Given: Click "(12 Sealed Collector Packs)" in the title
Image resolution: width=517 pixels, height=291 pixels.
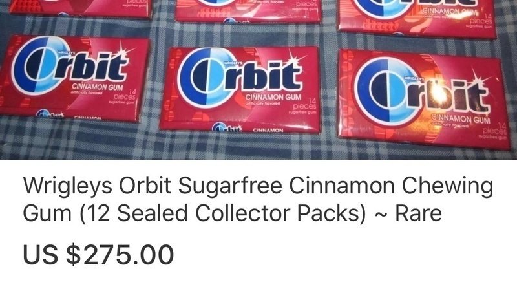Looking at the screenshot, I should [x=223, y=213].
